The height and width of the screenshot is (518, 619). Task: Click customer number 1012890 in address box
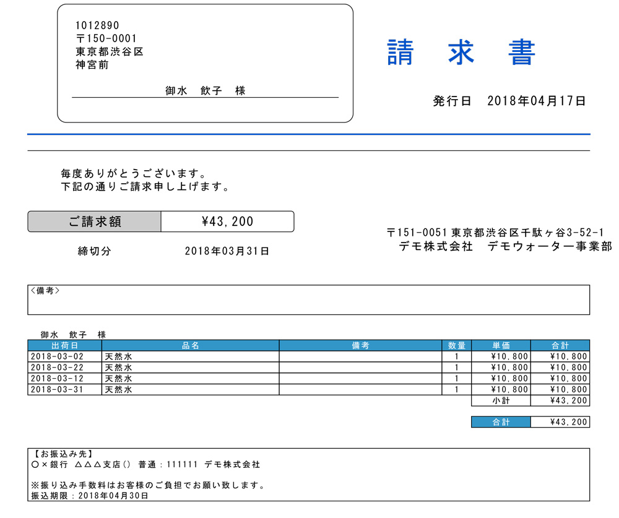(x=97, y=25)
